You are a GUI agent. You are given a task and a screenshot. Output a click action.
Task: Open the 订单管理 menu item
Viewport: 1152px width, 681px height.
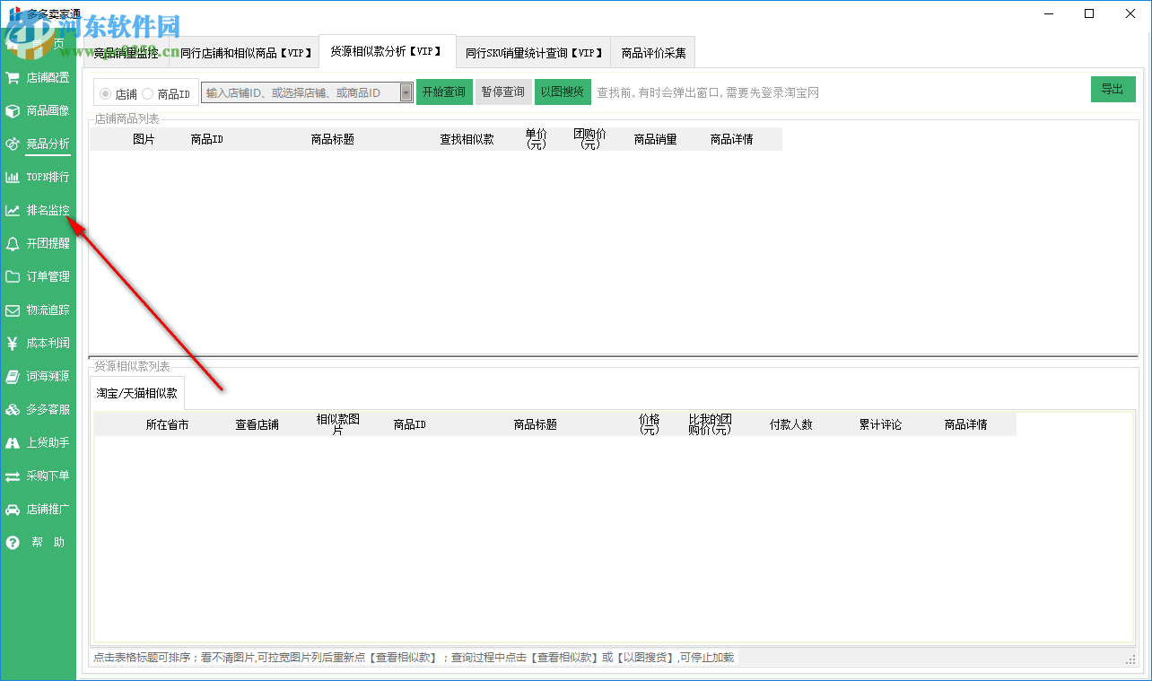pyautogui.click(x=48, y=276)
